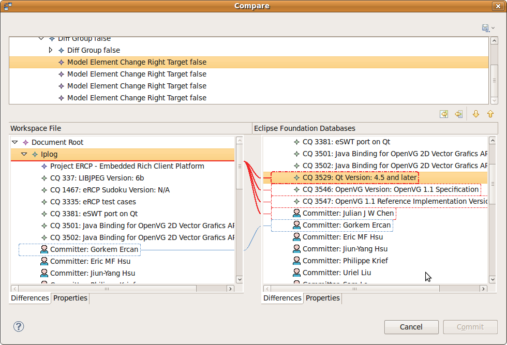This screenshot has width=507, height=345.
Task: Click icon beside CQ 3547 OpenVG Reference
Action: pyautogui.click(x=296, y=201)
